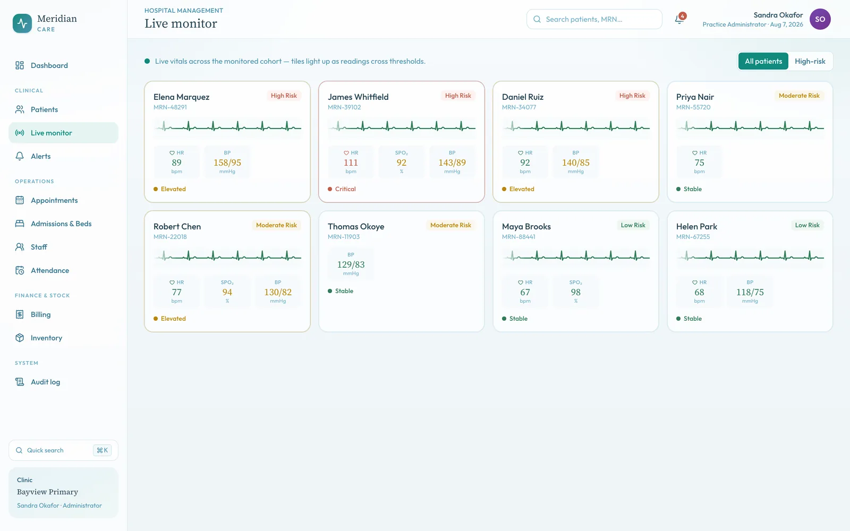Switch to the High-risk filter

(810, 61)
